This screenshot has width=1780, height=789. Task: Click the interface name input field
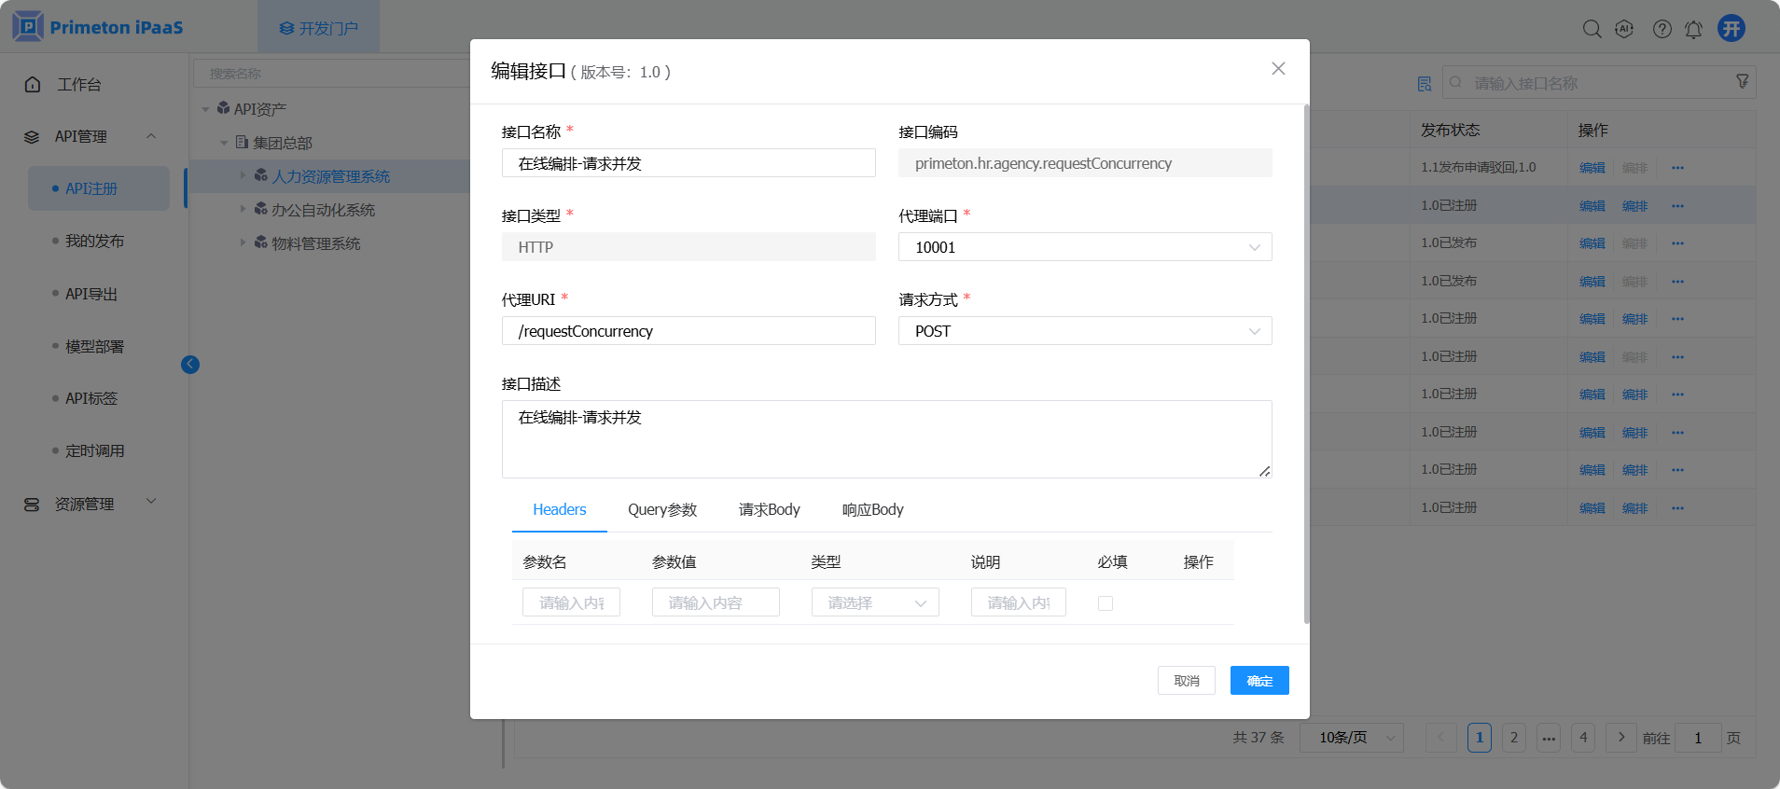coord(688,163)
